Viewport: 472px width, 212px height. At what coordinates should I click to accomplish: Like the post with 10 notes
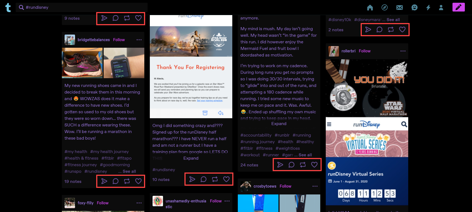(x=226, y=179)
